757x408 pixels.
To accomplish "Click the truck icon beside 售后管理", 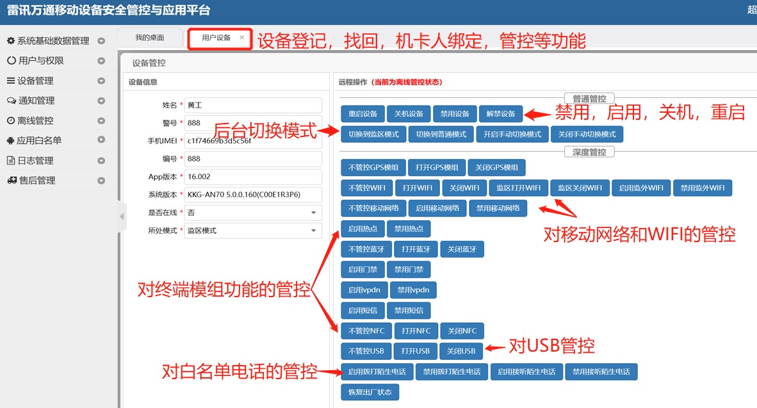I will pyautogui.click(x=12, y=181).
